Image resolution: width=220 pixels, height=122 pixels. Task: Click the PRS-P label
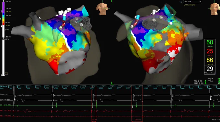pos(210,79)
